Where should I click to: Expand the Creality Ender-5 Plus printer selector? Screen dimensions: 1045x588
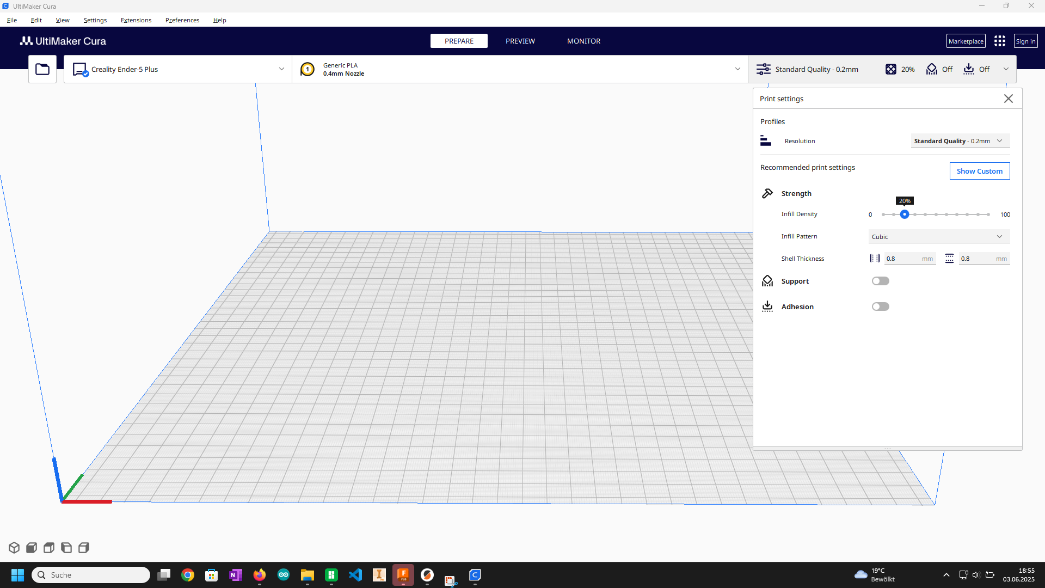tap(178, 69)
